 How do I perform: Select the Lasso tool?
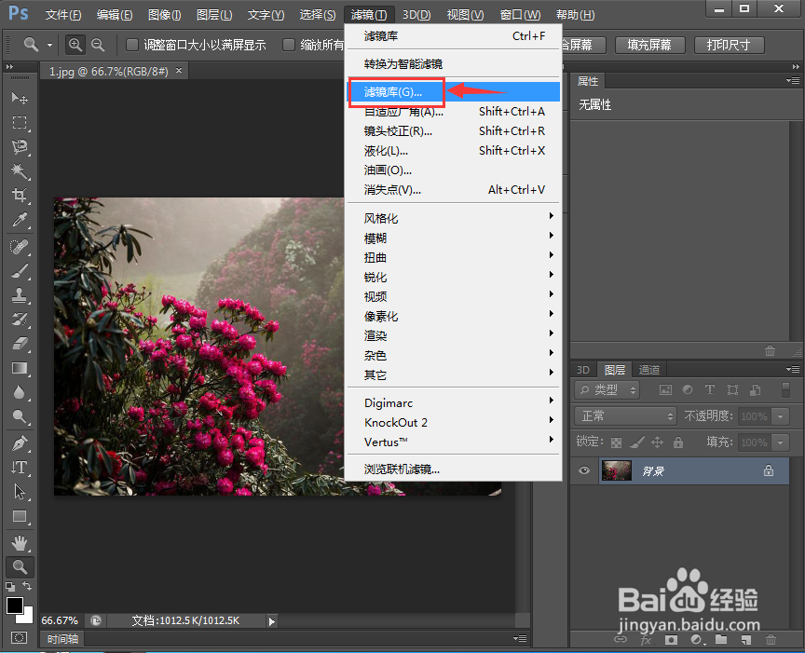tap(20, 147)
